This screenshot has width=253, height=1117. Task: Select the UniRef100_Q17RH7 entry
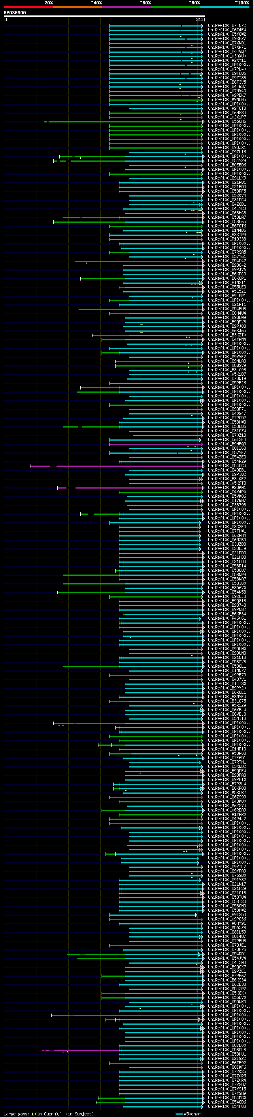coord(227,500)
